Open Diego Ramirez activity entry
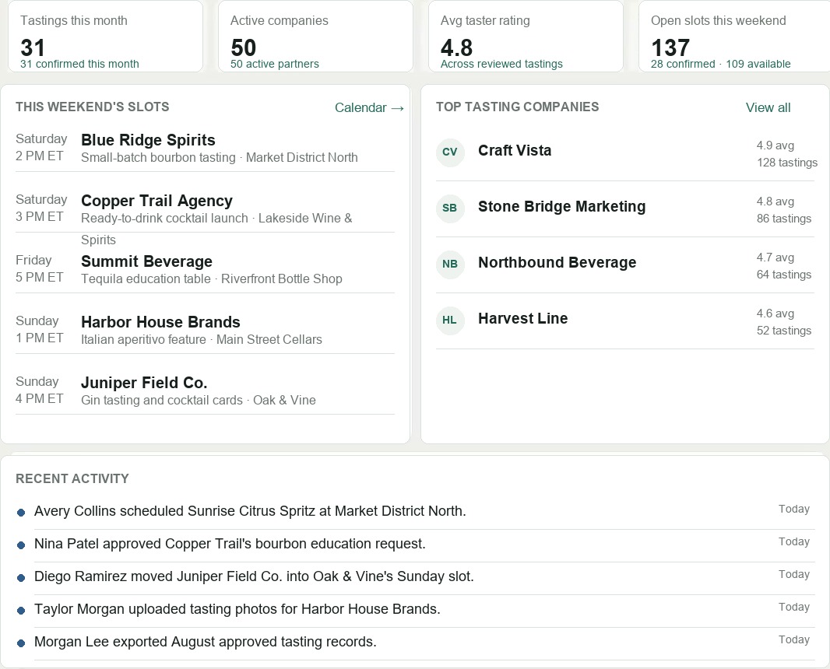 [254, 576]
